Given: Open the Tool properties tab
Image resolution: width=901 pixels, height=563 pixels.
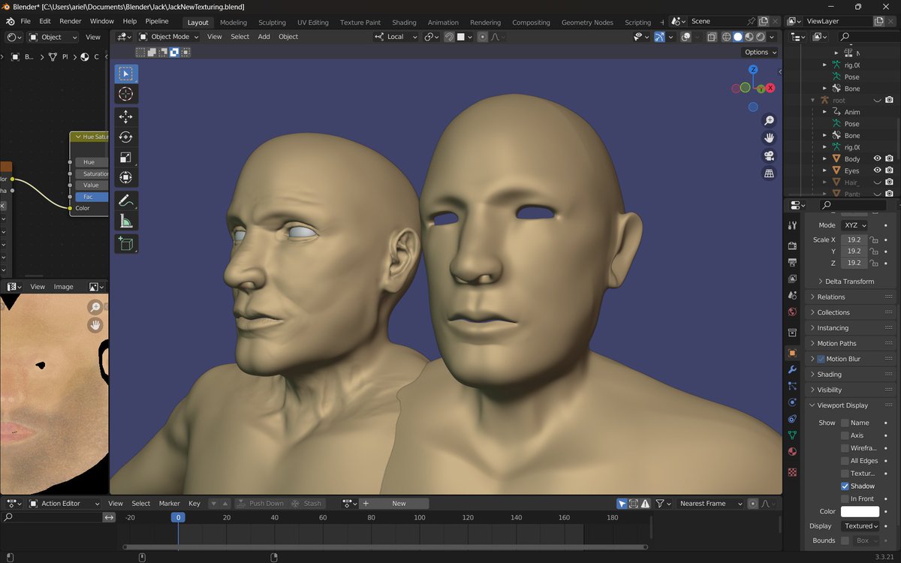Looking at the screenshot, I should (792, 225).
